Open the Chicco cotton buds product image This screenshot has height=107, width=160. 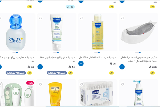97,94
